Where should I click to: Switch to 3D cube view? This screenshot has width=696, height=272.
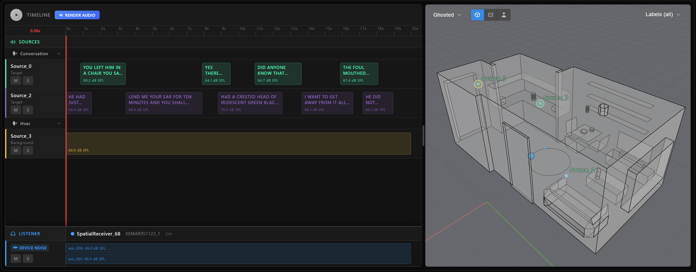pyautogui.click(x=477, y=15)
